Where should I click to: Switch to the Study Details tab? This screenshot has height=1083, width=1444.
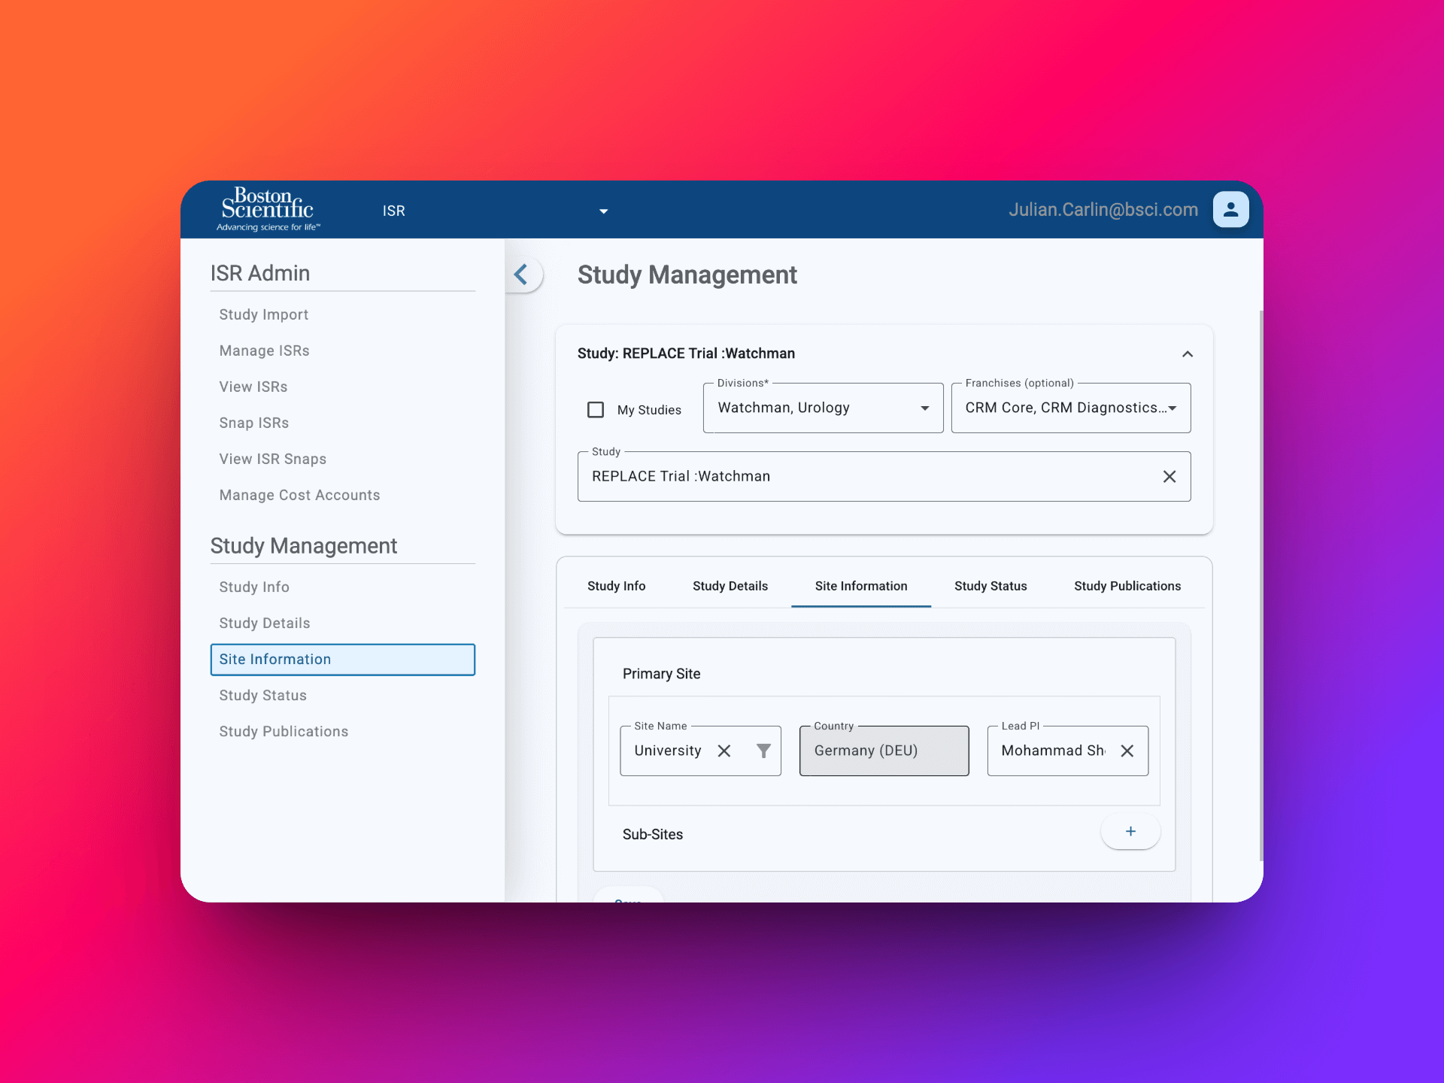tap(730, 586)
